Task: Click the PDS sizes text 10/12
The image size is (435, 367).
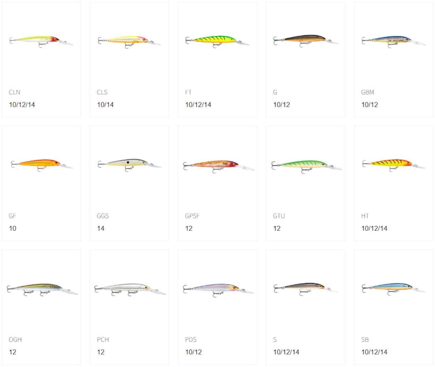Action: coord(193,352)
